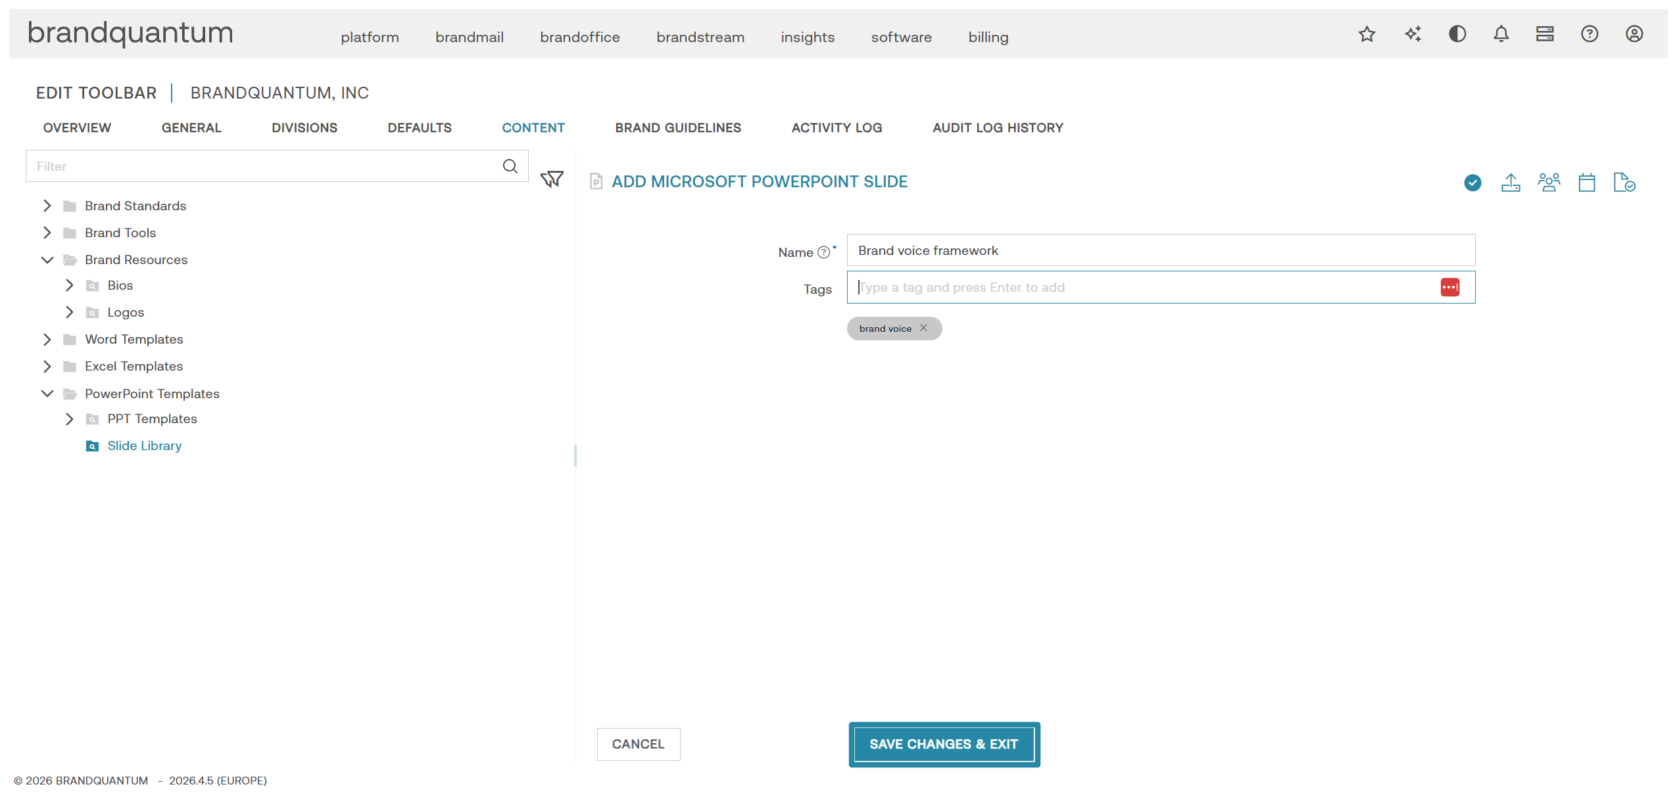Remove the brand voice tag
Image resolution: width=1677 pixels, height=797 pixels.
coord(923,328)
